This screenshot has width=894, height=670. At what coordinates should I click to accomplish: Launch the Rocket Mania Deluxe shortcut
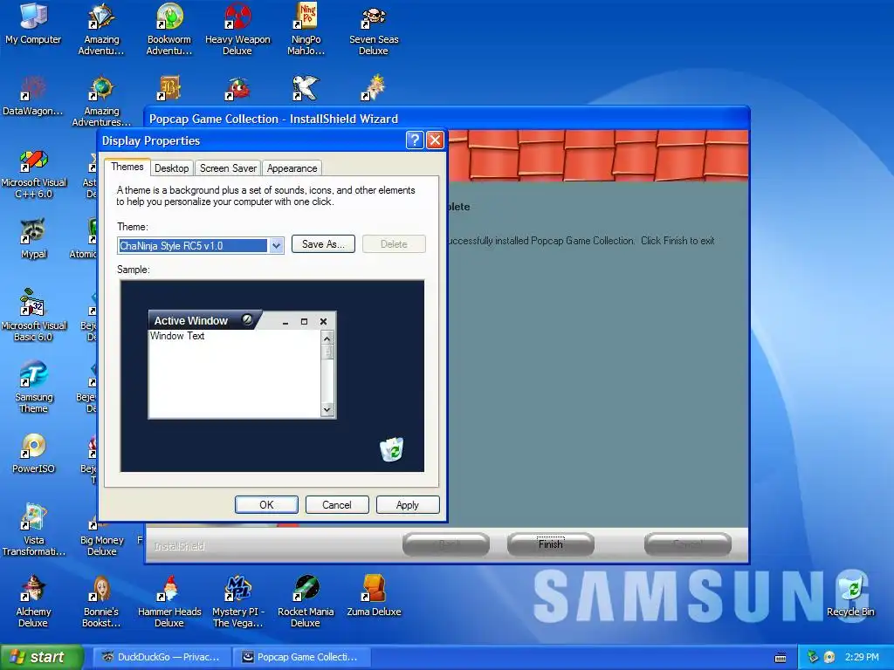306,601
